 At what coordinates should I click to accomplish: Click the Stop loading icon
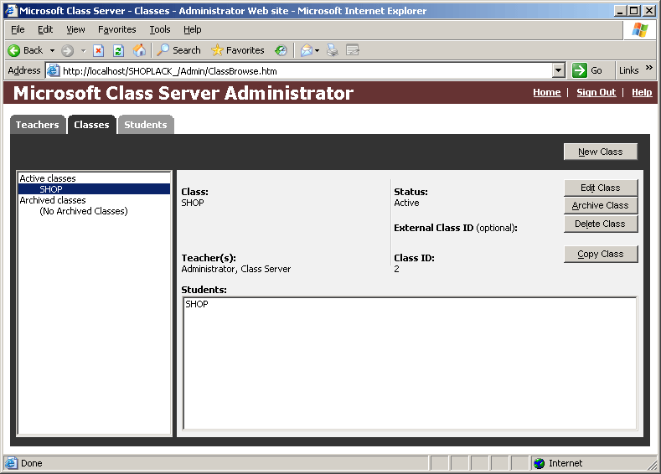click(x=98, y=50)
